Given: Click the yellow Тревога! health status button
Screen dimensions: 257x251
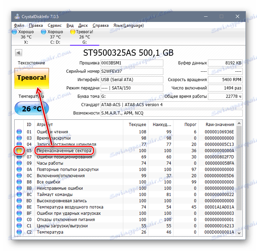Looking at the screenshot, I should [32, 78].
